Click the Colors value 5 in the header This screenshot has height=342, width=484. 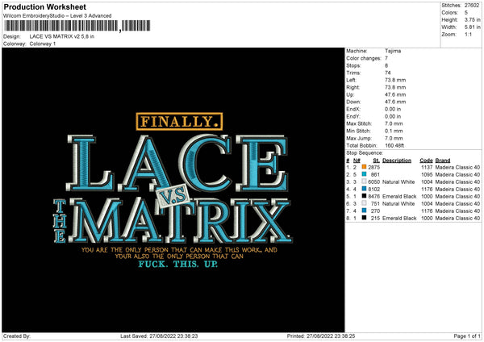coord(466,13)
